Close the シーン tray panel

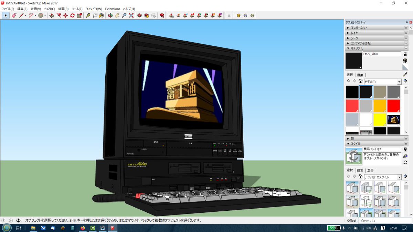[x=406, y=38]
